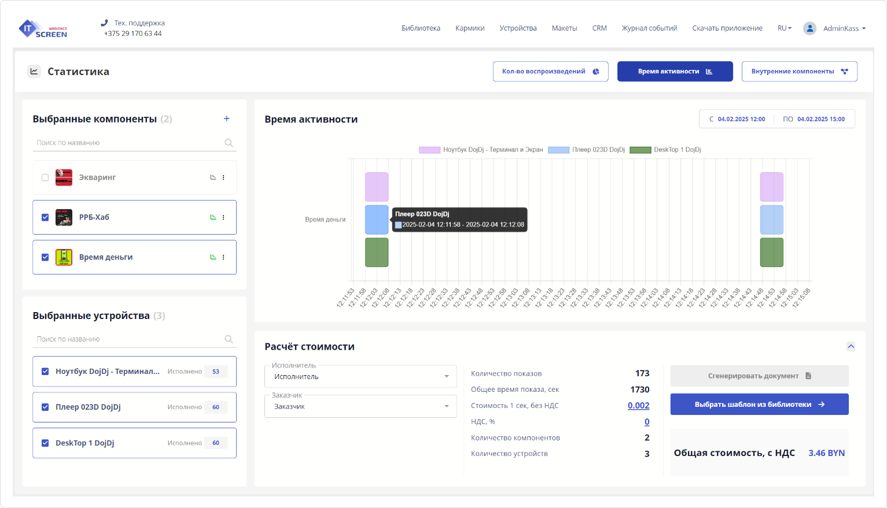Image resolution: width=887 pixels, height=508 pixels.
Task: Open the Библиотека menu item
Action: pyautogui.click(x=421, y=28)
